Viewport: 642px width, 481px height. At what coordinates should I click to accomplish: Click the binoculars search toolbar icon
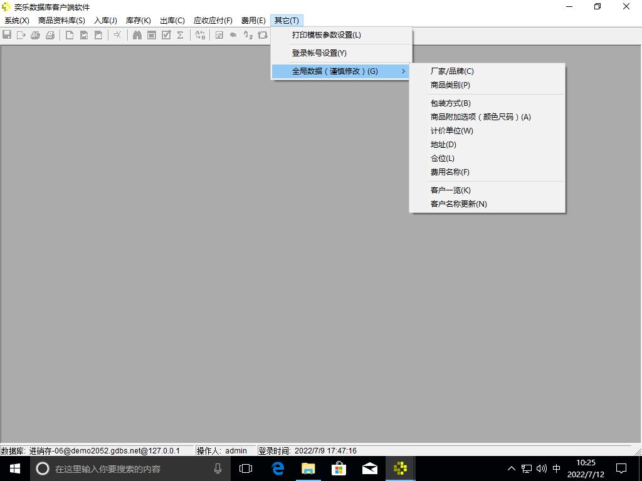tap(137, 35)
